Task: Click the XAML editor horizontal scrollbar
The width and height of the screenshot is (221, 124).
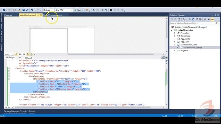Action: tap(84, 107)
